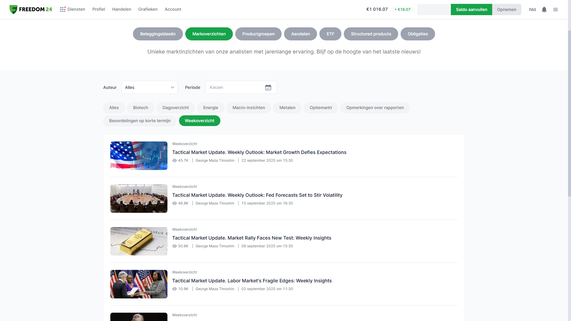This screenshot has height=321, width=571.
Task: Toggle the Macro-inzichten filter chip
Action: coord(248,108)
